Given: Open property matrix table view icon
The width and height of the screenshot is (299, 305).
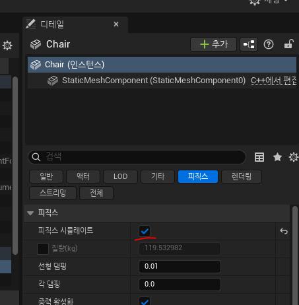Looking at the screenshot, I should (259, 157).
